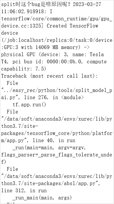114x204 pixels.
Task: Click 'line 40, in run' text
Action: (x=54, y=140)
